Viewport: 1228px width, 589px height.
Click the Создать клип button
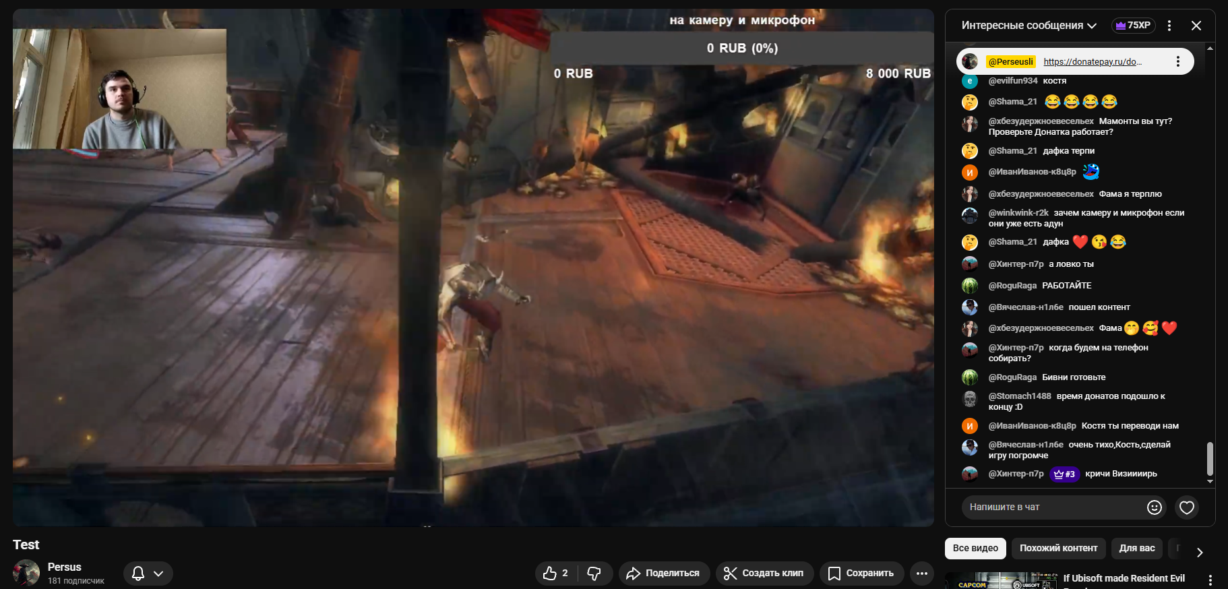(x=764, y=573)
